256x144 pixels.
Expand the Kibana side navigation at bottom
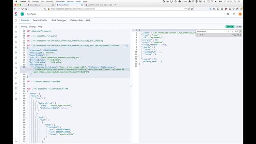coord(16,141)
